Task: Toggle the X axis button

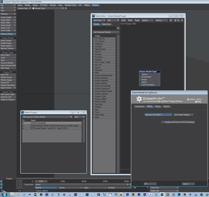Action: (x=2, y=181)
